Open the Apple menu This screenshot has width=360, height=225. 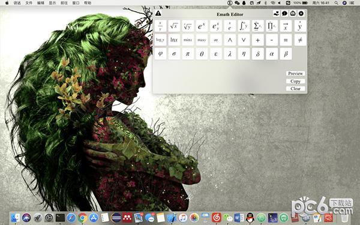7,3
